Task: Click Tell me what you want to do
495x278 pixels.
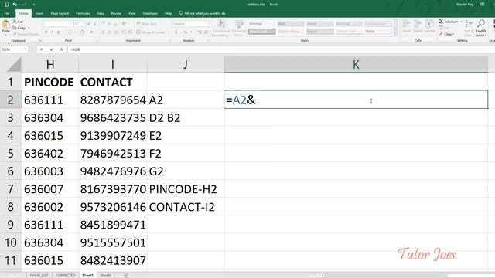Action: pos(203,13)
